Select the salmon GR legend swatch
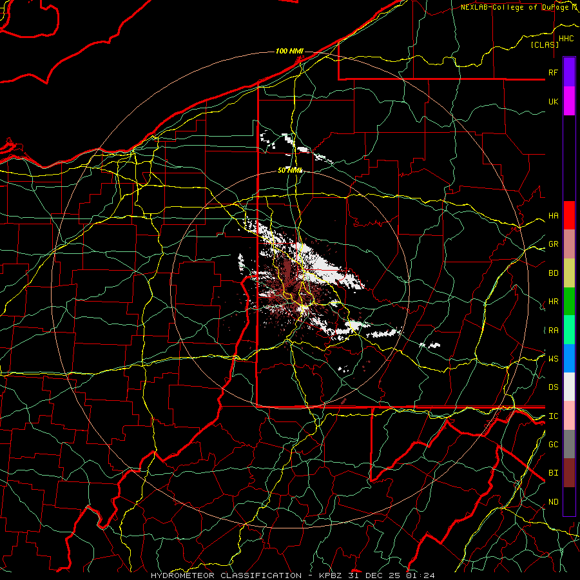This screenshot has width=580, height=580. point(569,244)
